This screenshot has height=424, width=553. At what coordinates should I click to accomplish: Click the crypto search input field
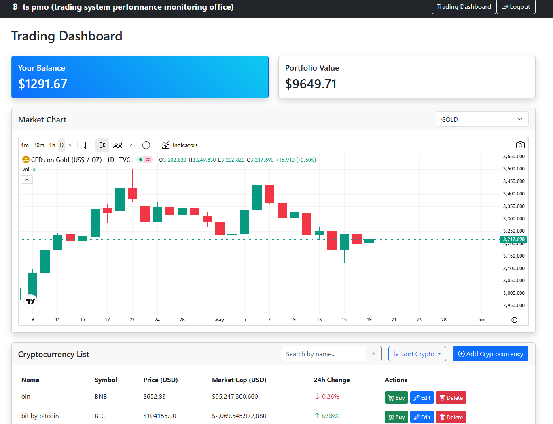[322, 354]
